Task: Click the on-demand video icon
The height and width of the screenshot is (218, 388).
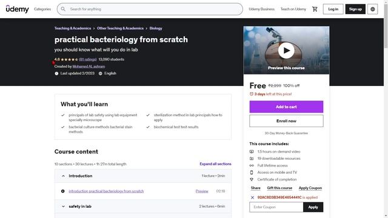Action: tap(252, 151)
